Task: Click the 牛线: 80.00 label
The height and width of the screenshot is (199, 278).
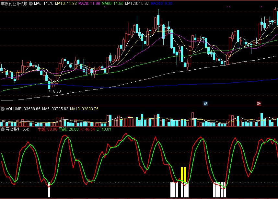Action: click(x=47, y=129)
